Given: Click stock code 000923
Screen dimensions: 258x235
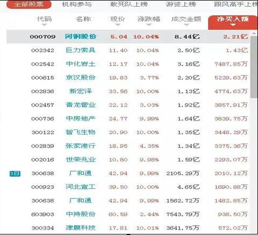Looking at the screenshot, I should (x=43, y=187).
